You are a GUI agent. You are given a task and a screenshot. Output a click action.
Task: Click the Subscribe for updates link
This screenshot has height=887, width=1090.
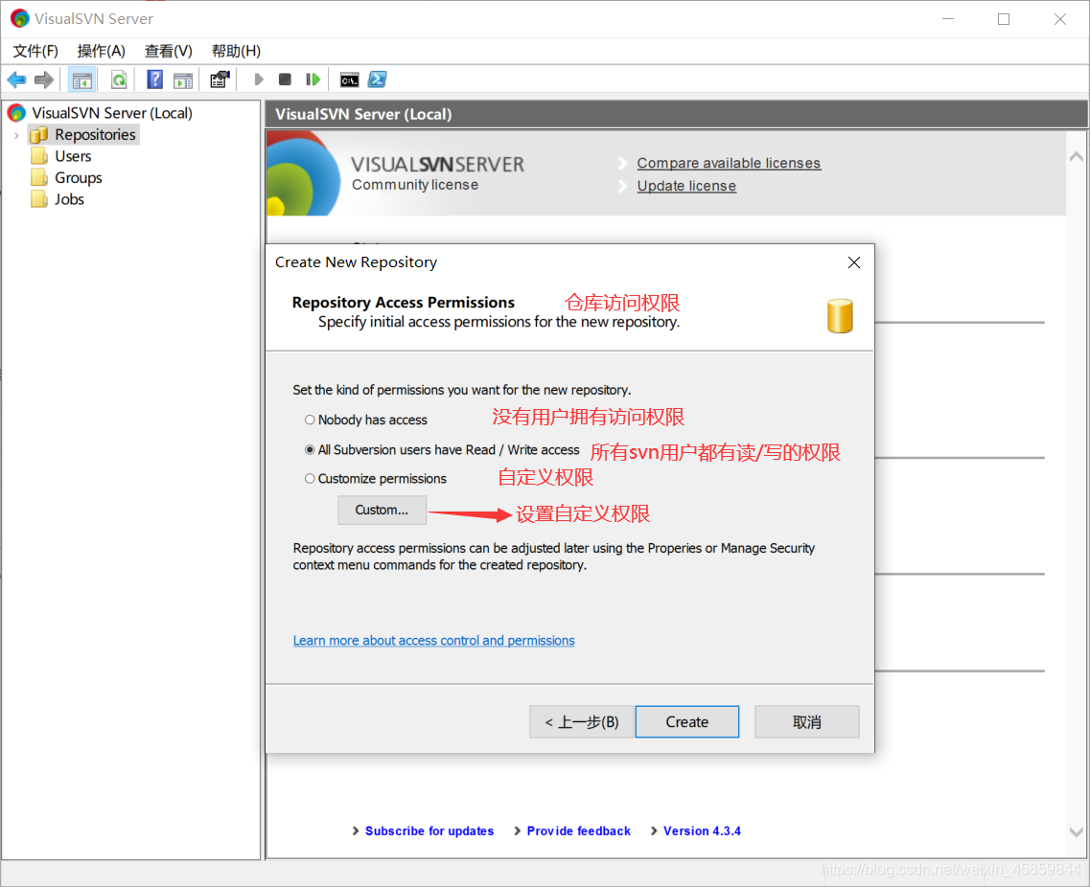coord(429,831)
